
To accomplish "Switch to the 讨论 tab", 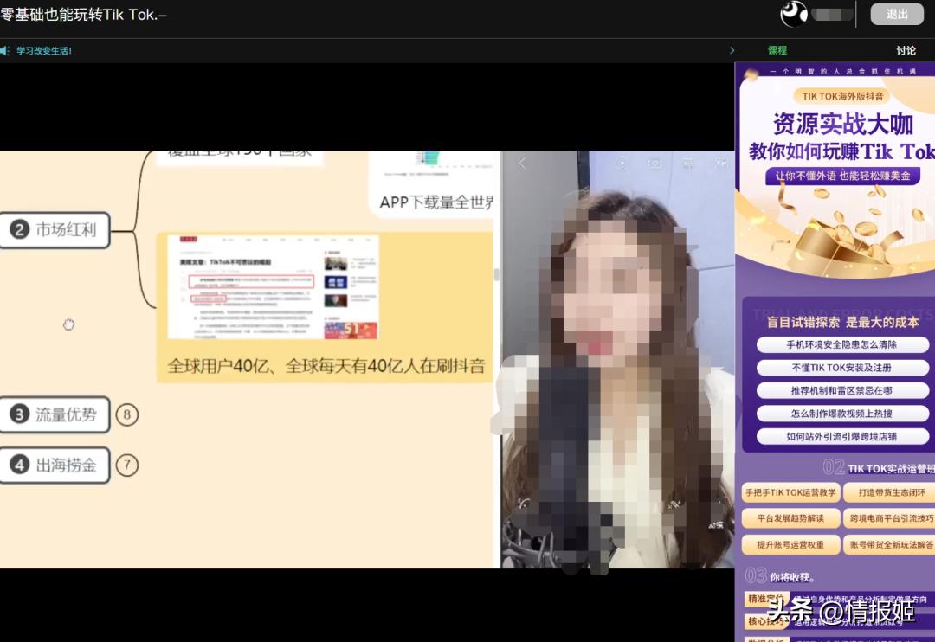I will click(x=906, y=50).
